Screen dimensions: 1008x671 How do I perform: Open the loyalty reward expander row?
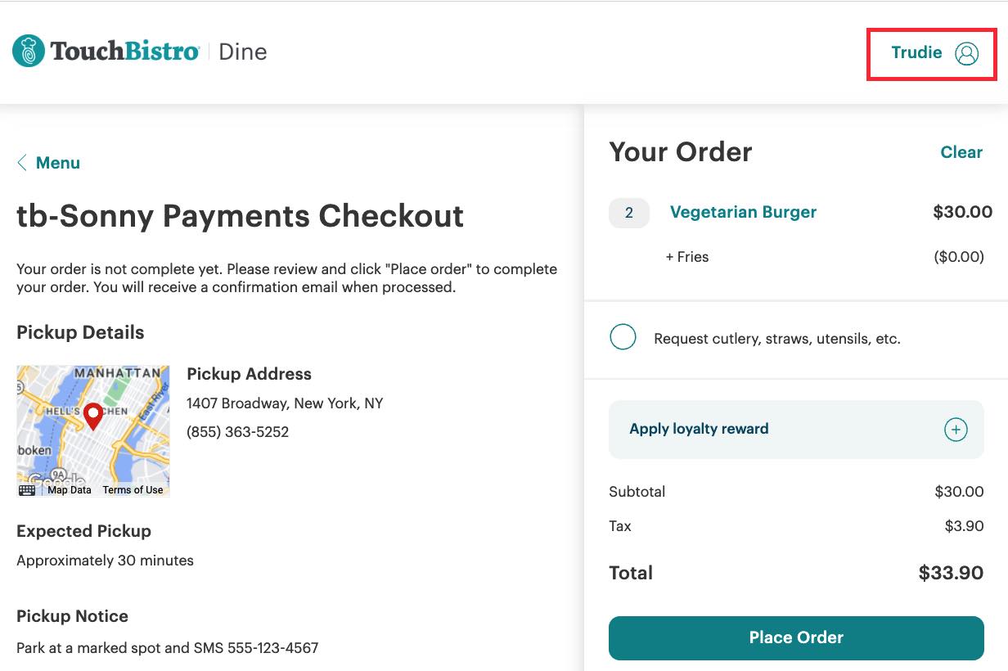tap(796, 428)
